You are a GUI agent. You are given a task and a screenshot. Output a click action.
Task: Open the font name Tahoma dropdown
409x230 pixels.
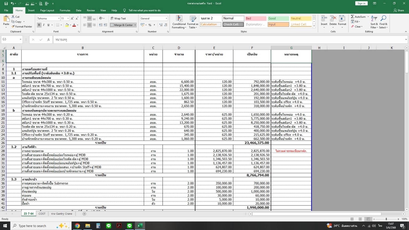59,18
